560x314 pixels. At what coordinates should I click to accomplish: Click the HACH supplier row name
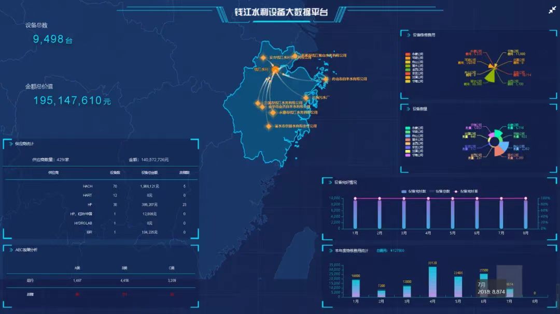[88, 186]
